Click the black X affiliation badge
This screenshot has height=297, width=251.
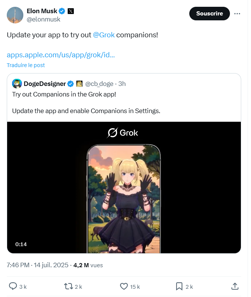(71, 11)
